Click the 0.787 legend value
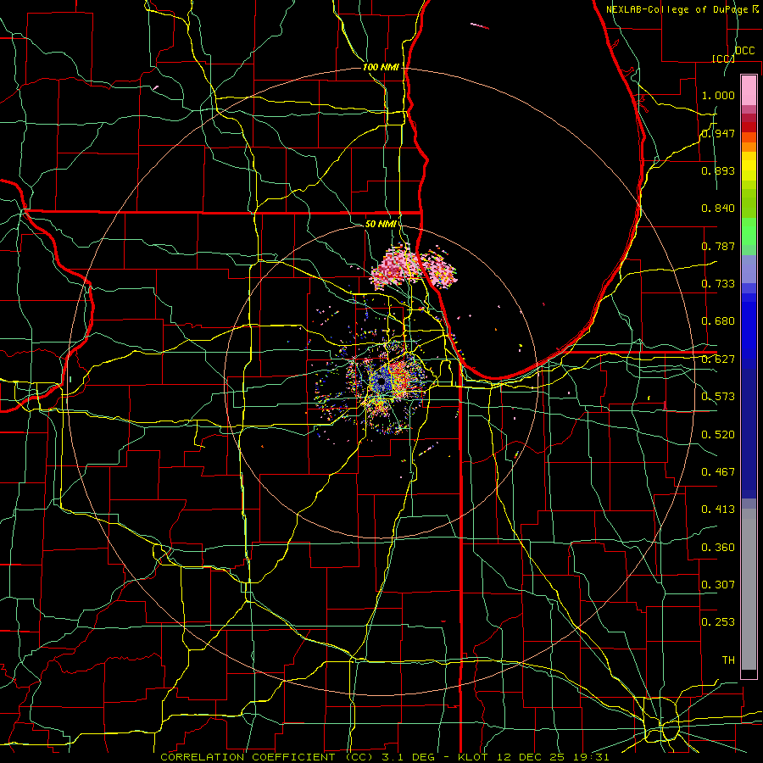This screenshot has width=763, height=763. click(x=718, y=246)
